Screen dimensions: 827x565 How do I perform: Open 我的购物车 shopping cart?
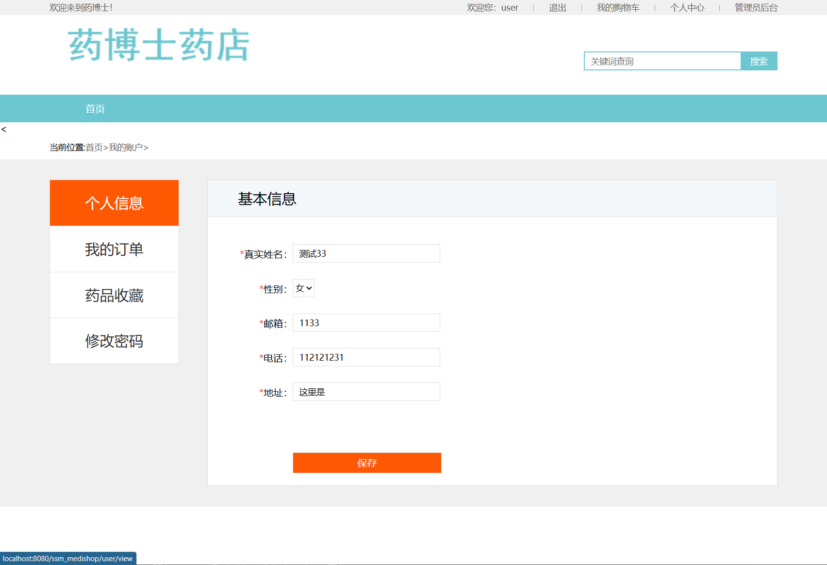pos(618,7)
